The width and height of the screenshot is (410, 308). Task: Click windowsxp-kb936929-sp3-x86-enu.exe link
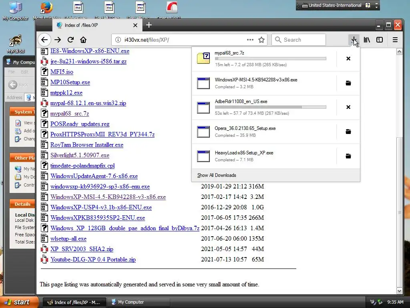point(100,186)
